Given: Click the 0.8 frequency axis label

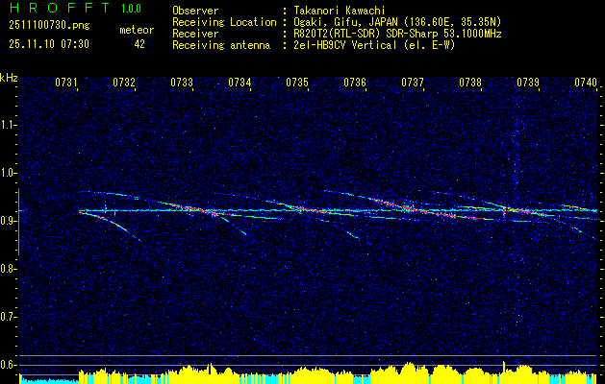Looking at the screenshot, I should pos(8,269).
